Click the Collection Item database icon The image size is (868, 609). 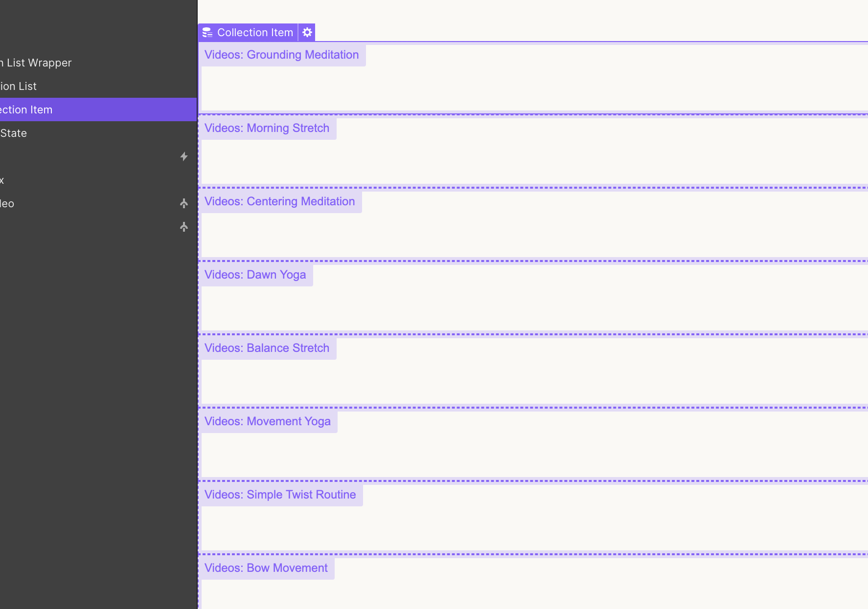tap(207, 32)
